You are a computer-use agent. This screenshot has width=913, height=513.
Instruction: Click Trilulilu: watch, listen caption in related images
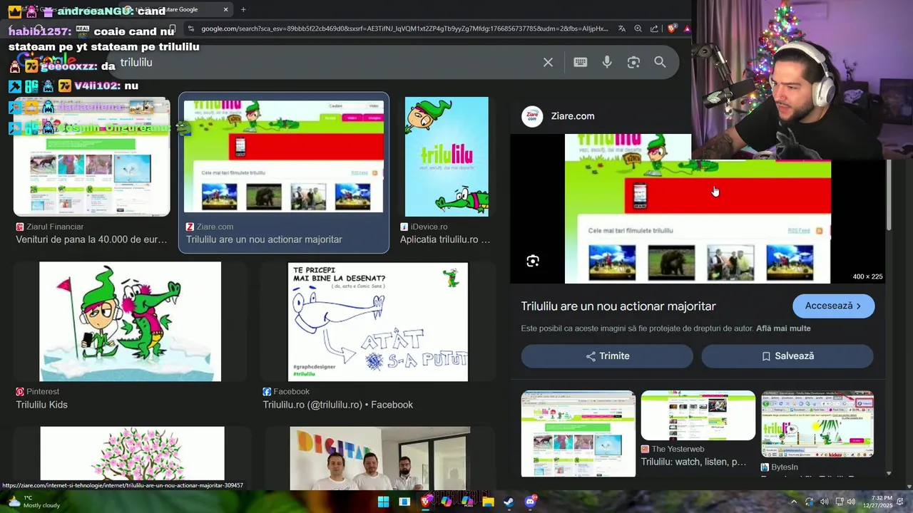click(x=694, y=462)
